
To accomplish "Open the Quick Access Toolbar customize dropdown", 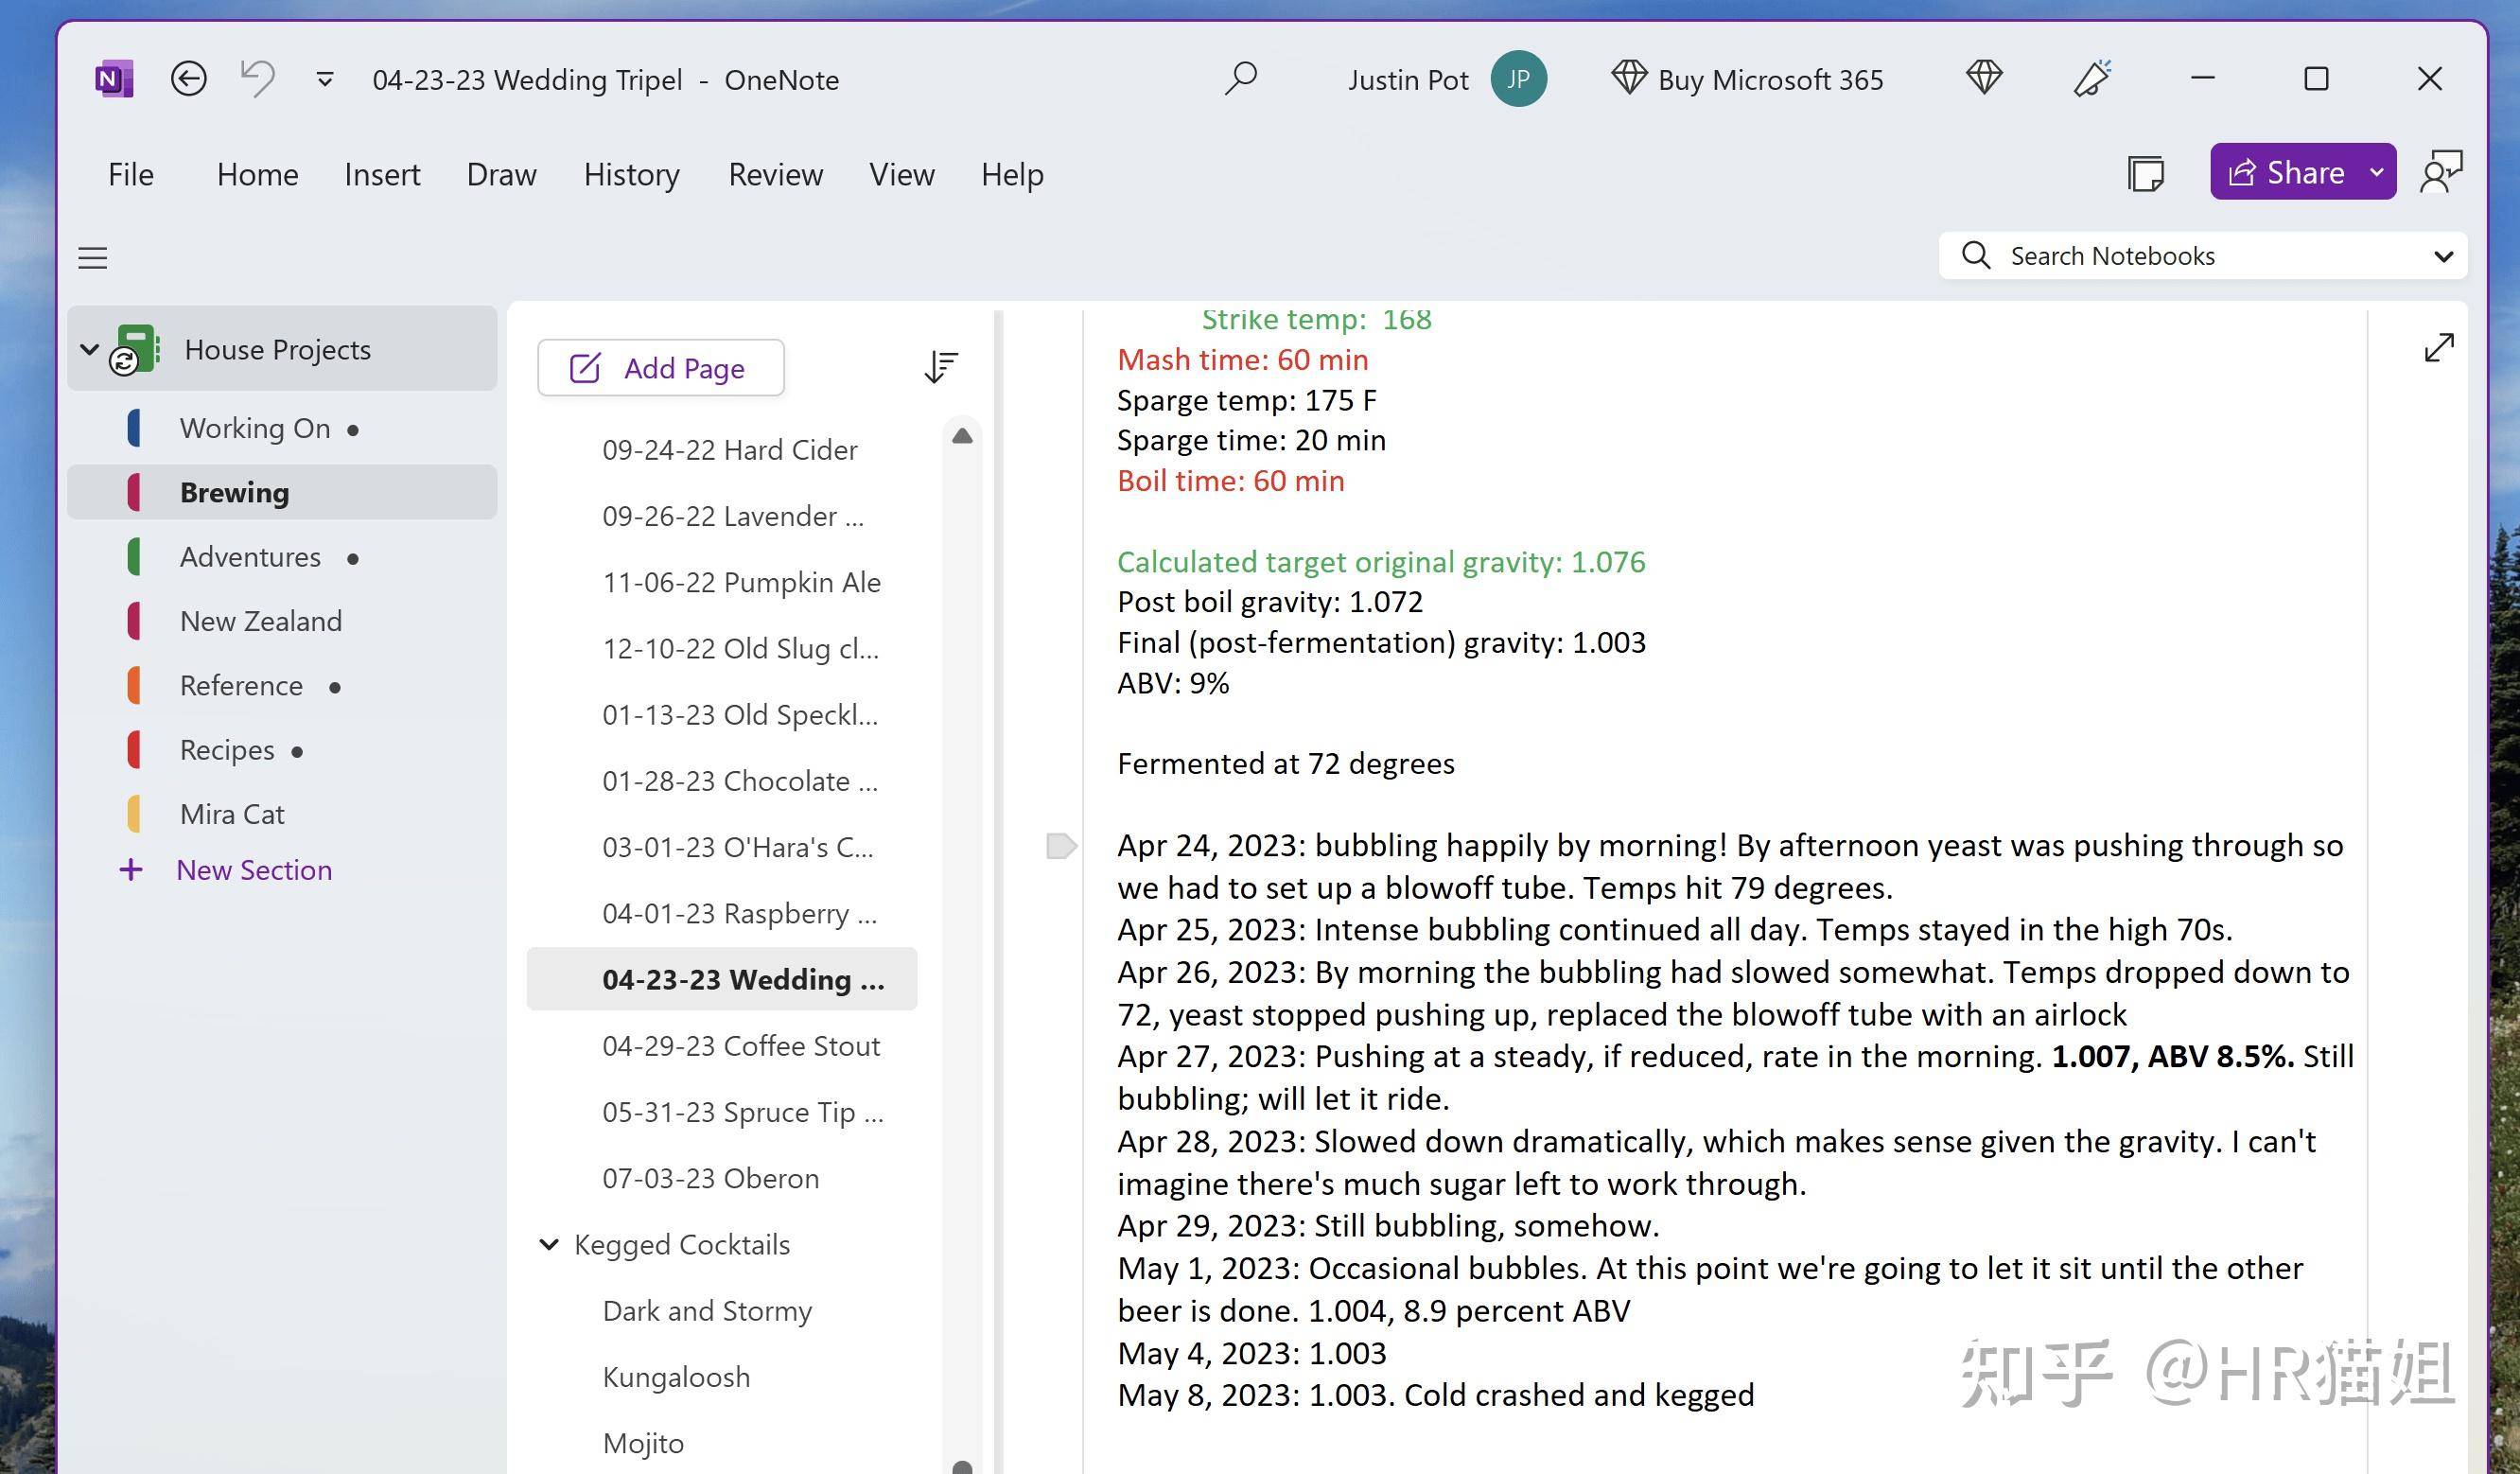I will pyautogui.click(x=324, y=79).
